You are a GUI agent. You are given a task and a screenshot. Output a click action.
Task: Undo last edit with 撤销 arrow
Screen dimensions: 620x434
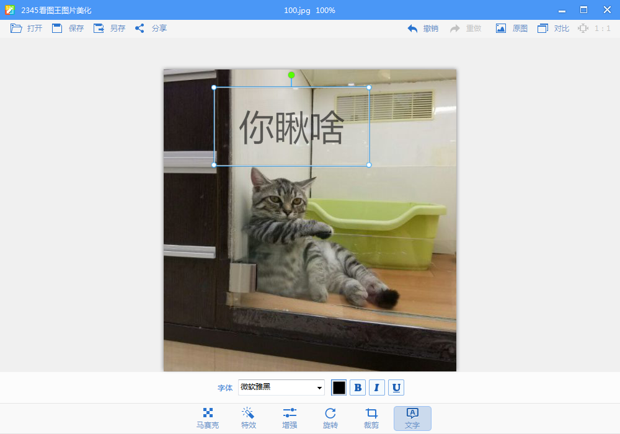(x=413, y=29)
